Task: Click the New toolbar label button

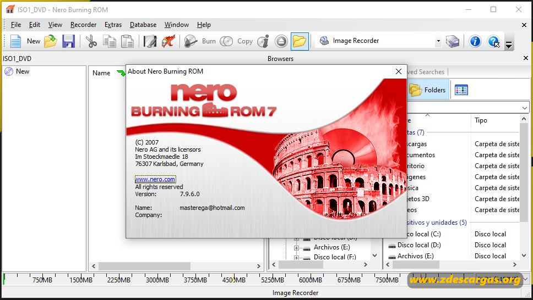Action: tap(33, 41)
